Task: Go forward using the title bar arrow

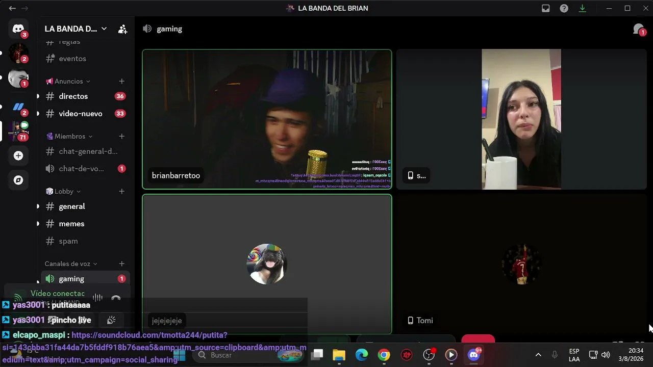Action: 24,8
